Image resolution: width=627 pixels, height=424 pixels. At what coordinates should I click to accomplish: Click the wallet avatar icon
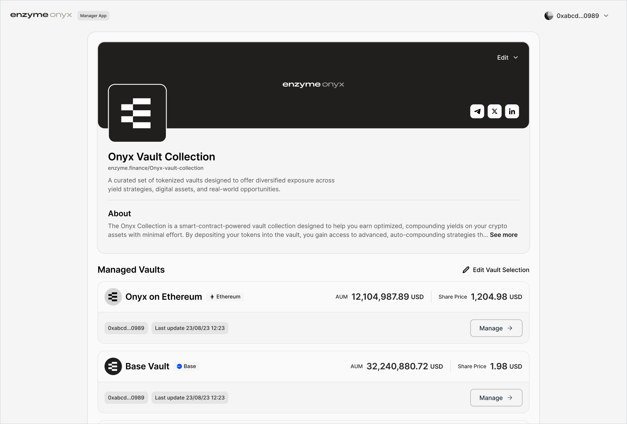[549, 16]
